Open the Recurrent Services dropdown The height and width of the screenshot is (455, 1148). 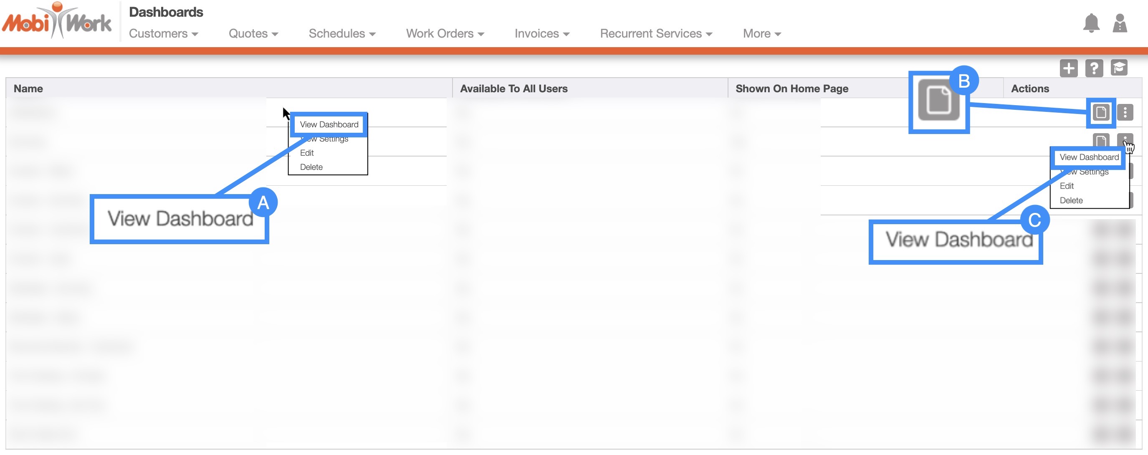(x=656, y=34)
